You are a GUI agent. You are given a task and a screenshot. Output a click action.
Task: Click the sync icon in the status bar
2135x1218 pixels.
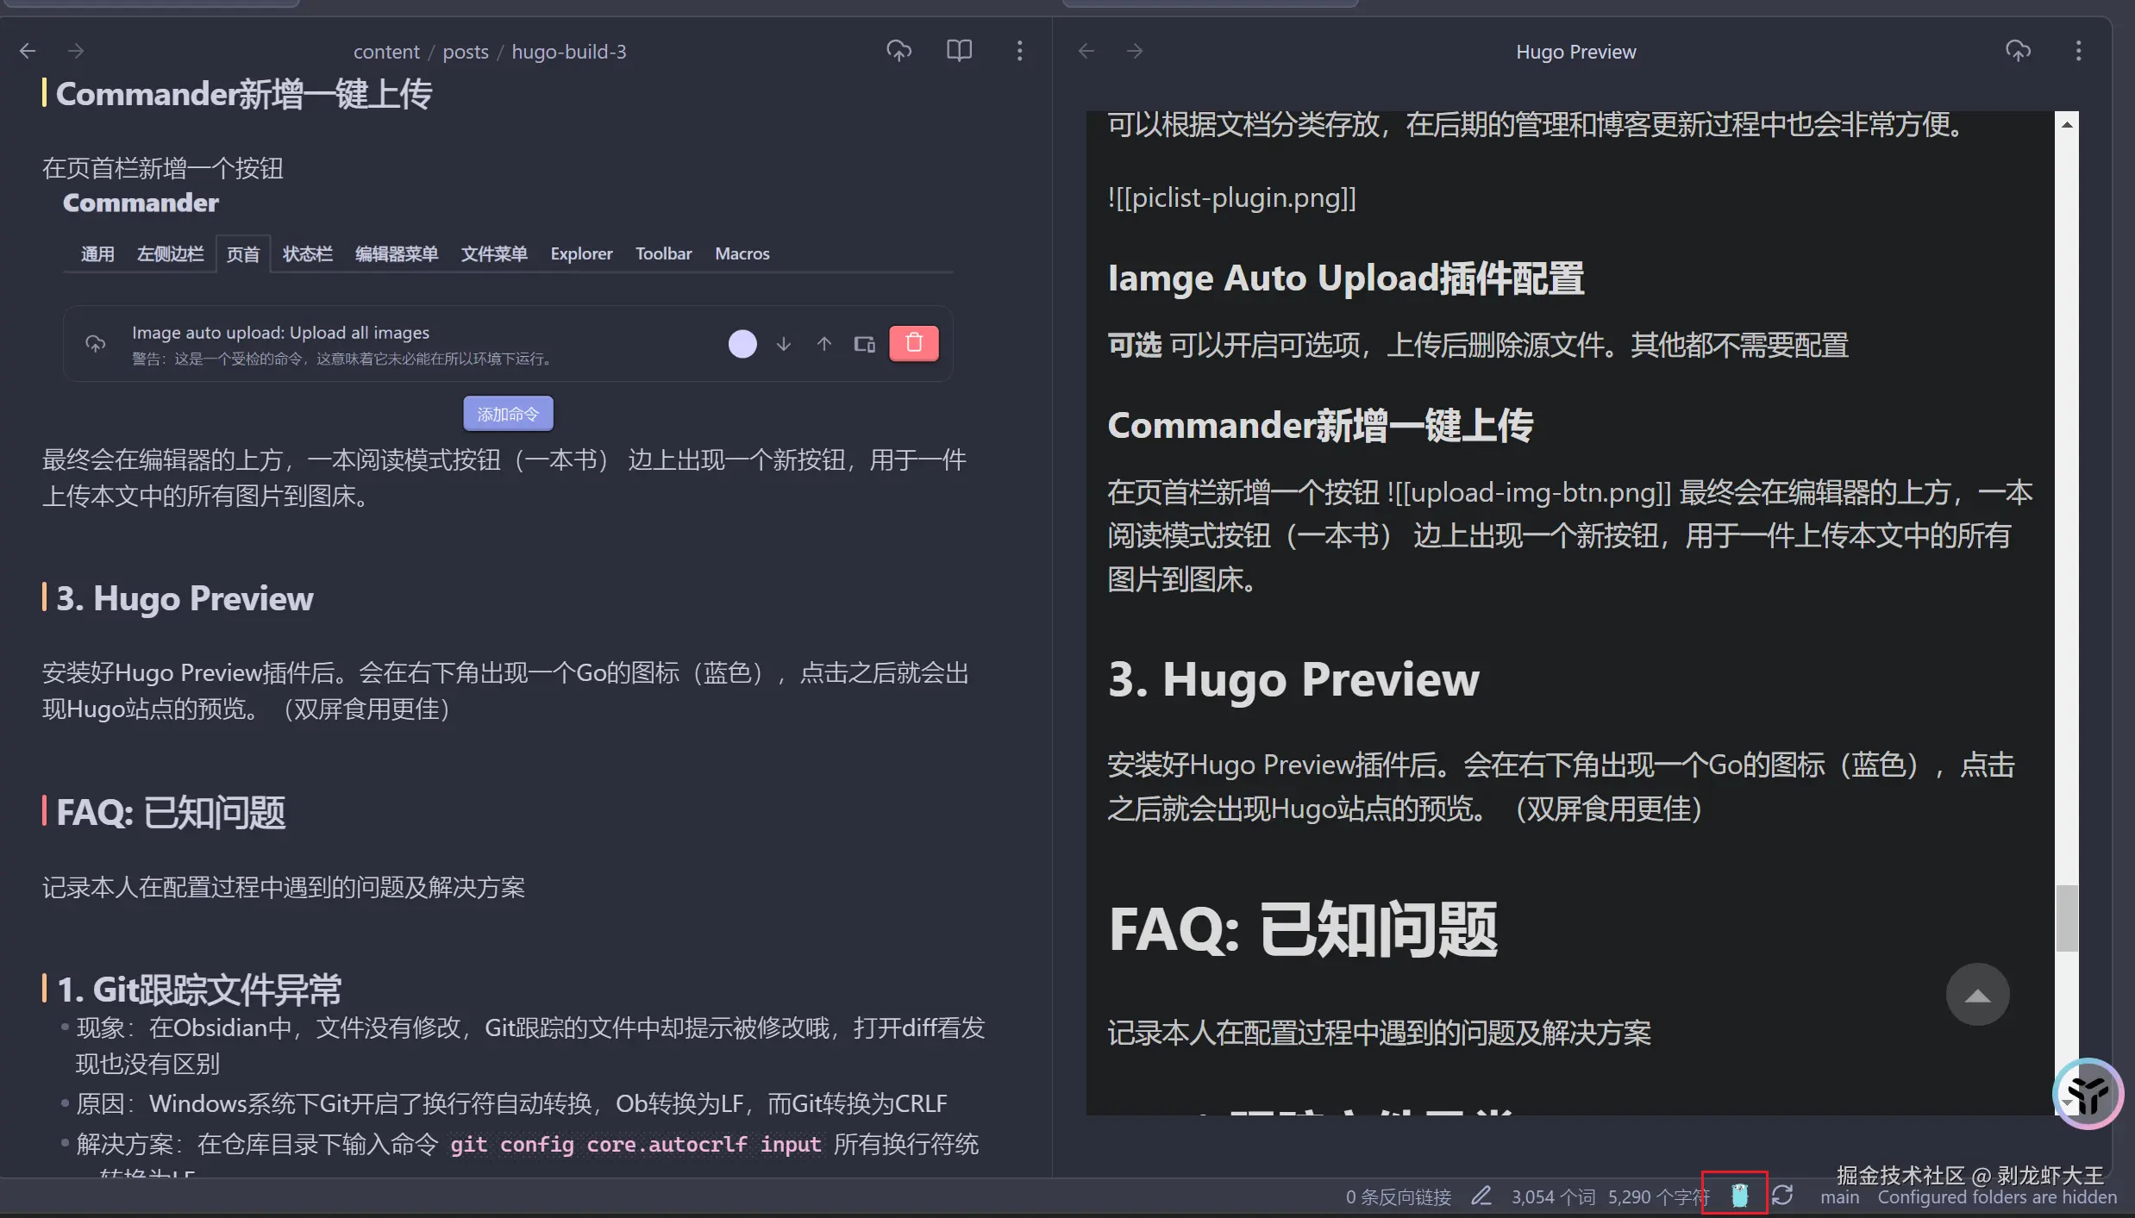pos(1781,1195)
